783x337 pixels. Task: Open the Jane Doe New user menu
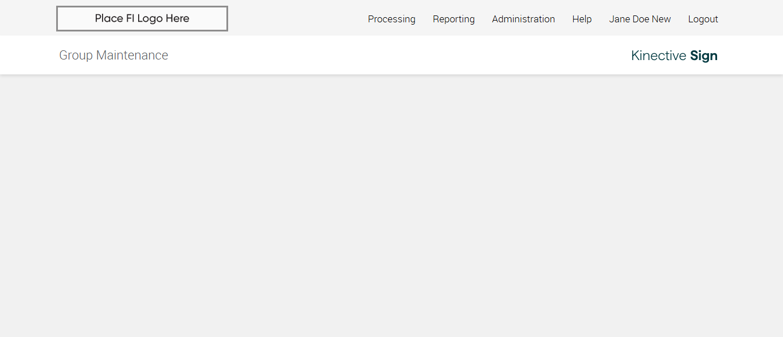tap(640, 19)
